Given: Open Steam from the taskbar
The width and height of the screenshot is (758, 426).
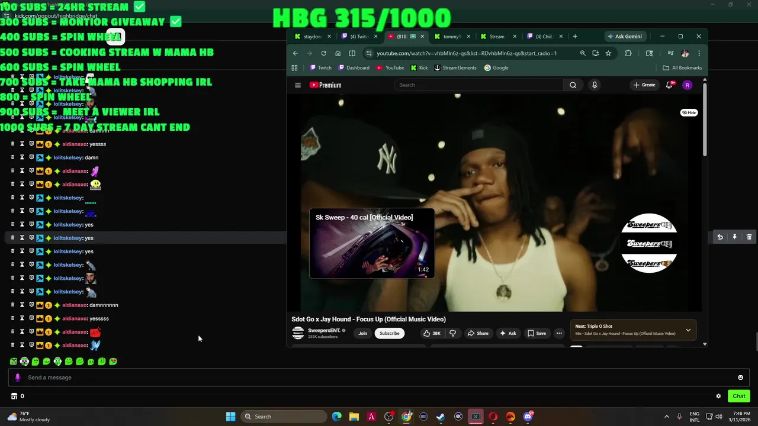Looking at the screenshot, I should point(441,417).
